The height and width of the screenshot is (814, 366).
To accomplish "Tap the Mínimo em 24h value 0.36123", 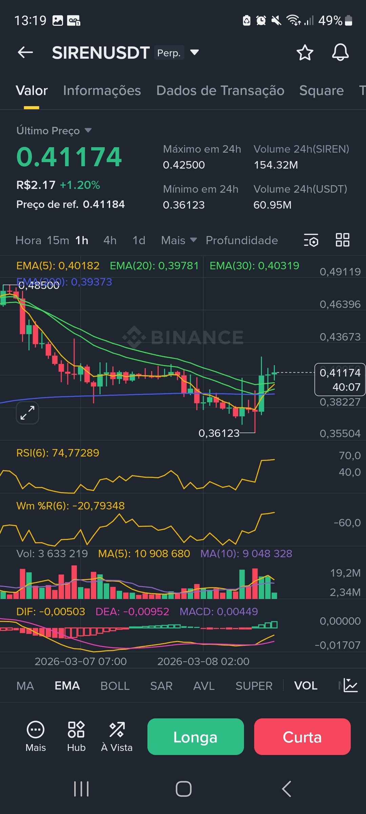I will (184, 205).
